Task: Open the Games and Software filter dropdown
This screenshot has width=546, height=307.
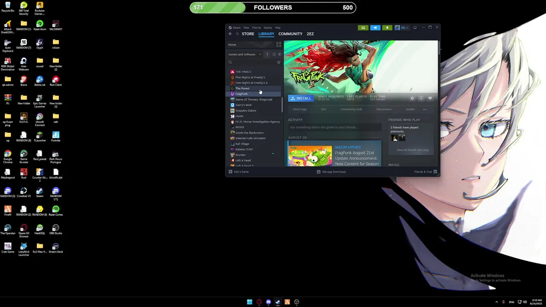Action: click(245, 54)
